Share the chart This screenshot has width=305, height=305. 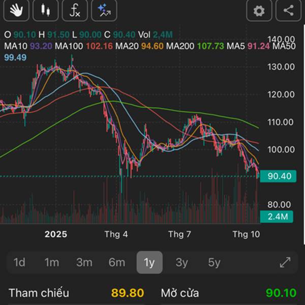point(288,10)
